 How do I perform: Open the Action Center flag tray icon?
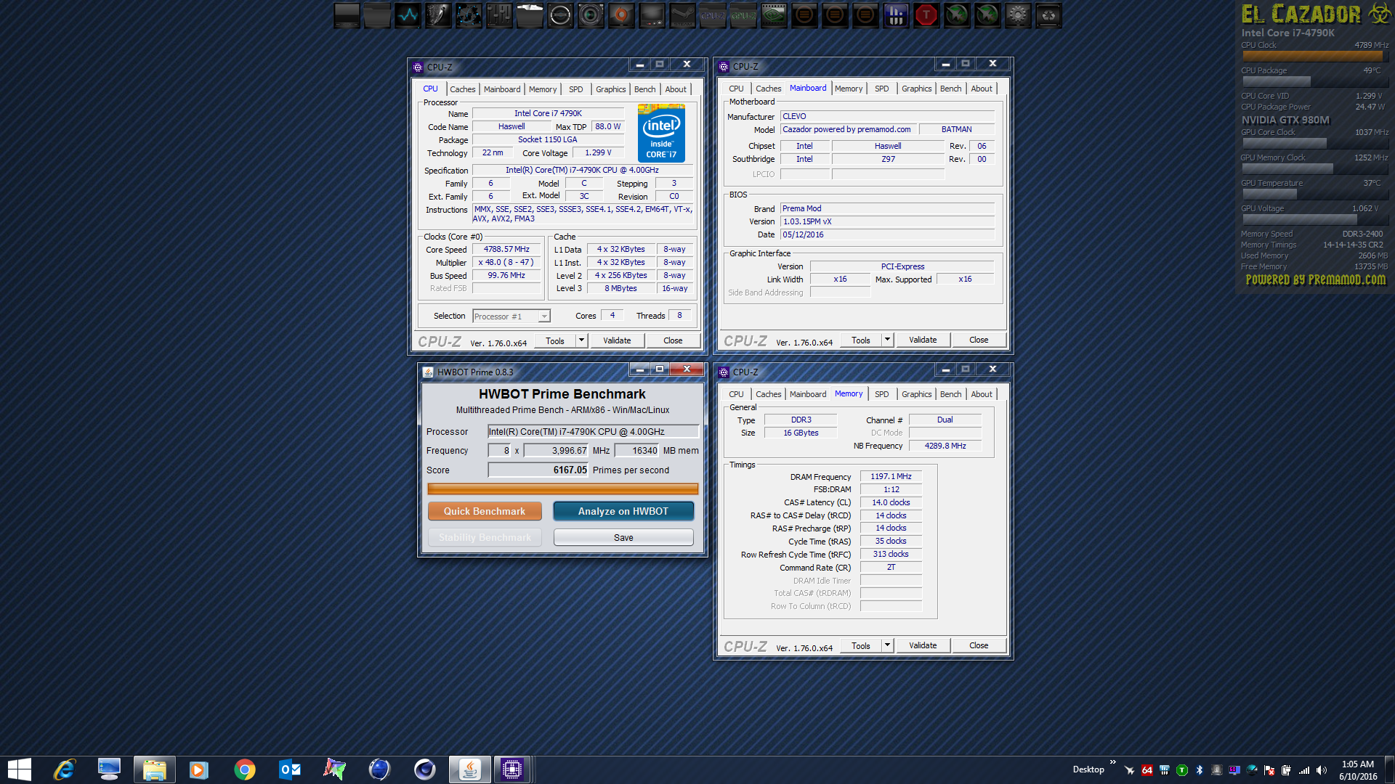click(1269, 770)
